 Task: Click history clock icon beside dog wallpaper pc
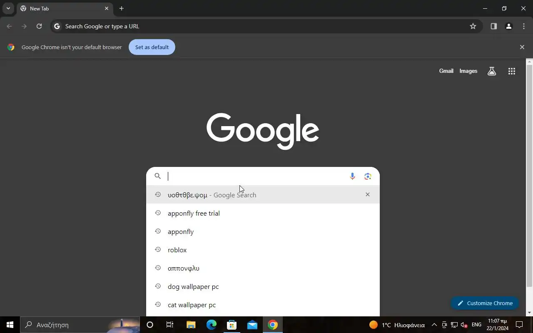click(x=158, y=286)
